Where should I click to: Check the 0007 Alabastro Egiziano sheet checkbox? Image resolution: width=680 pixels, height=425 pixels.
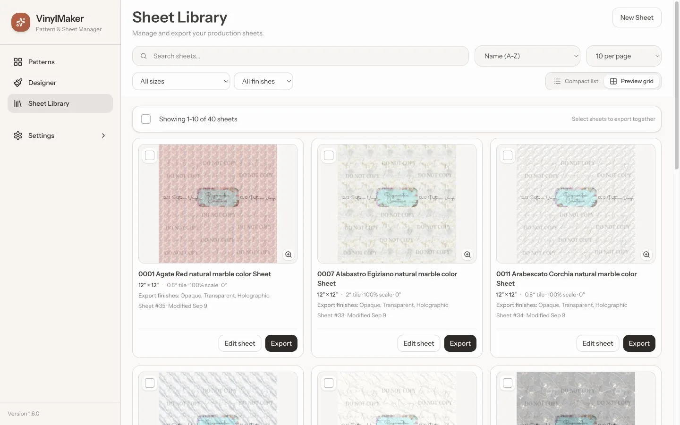[x=329, y=155]
